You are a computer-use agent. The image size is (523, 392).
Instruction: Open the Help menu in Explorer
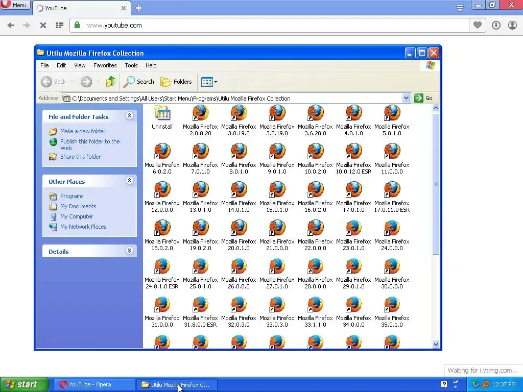click(151, 65)
